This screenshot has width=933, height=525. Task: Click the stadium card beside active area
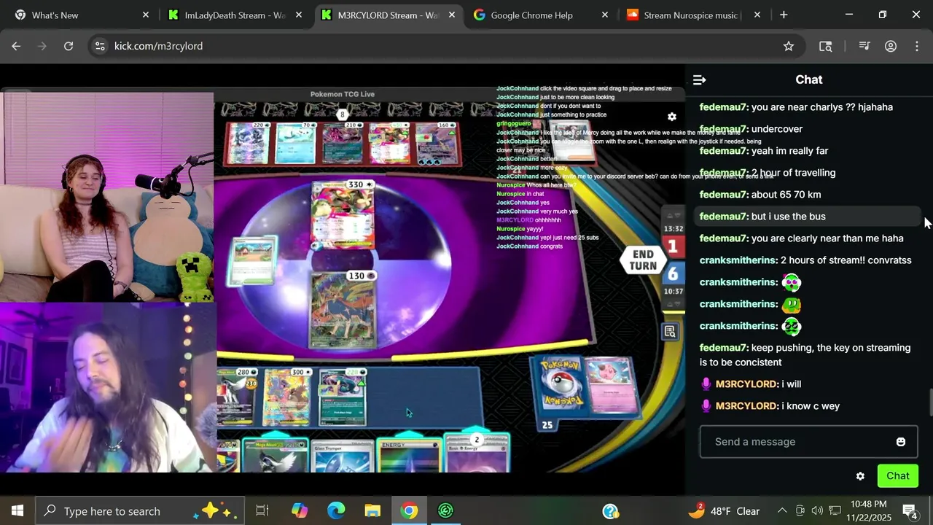click(x=252, y=260)
